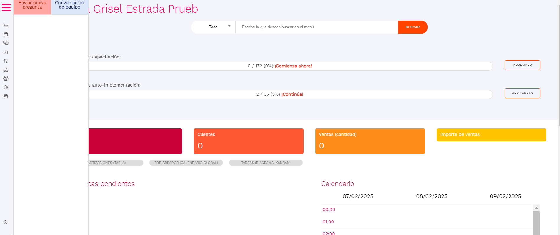
Task: Click the VER TAREAS button
Action: pyautogui.click(x=522, y=93)
